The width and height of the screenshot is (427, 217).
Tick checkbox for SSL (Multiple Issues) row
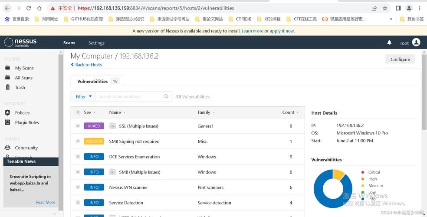78,126
